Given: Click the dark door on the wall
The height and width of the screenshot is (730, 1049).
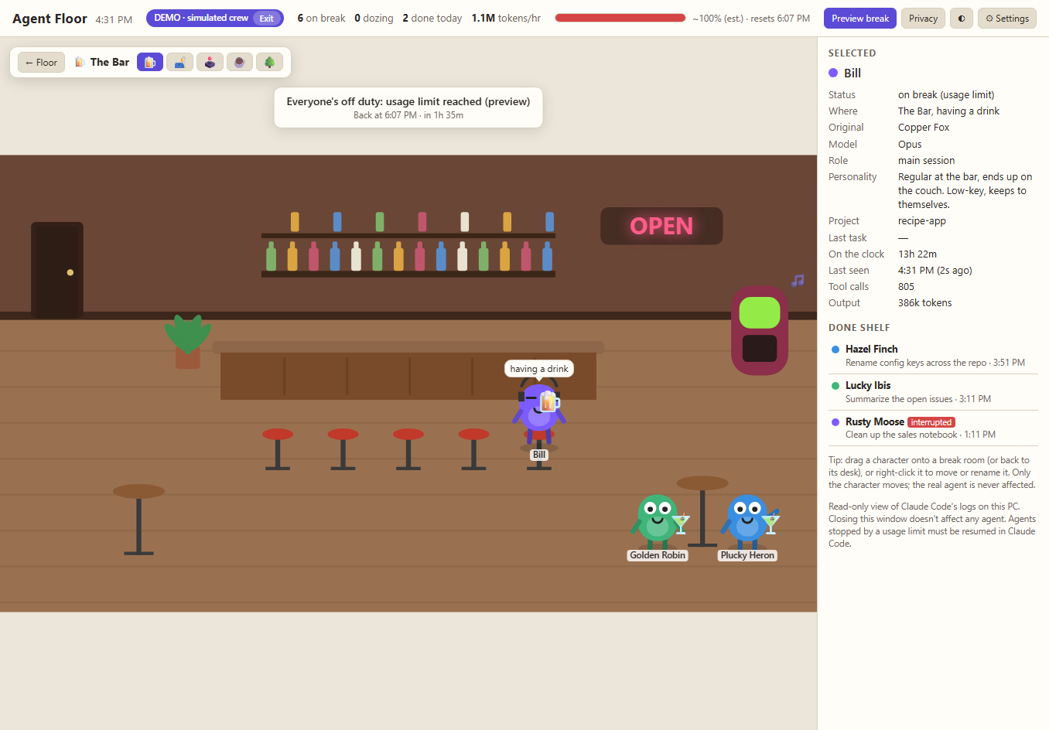Looking at the screenshot, I should pos(57,270).
